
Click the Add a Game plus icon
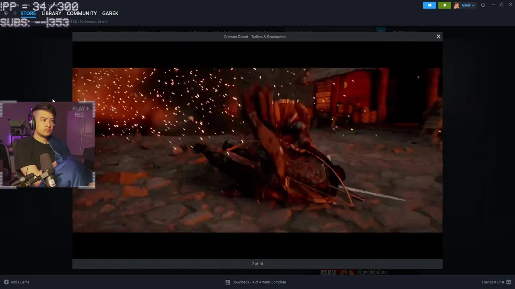coord(6,282)
